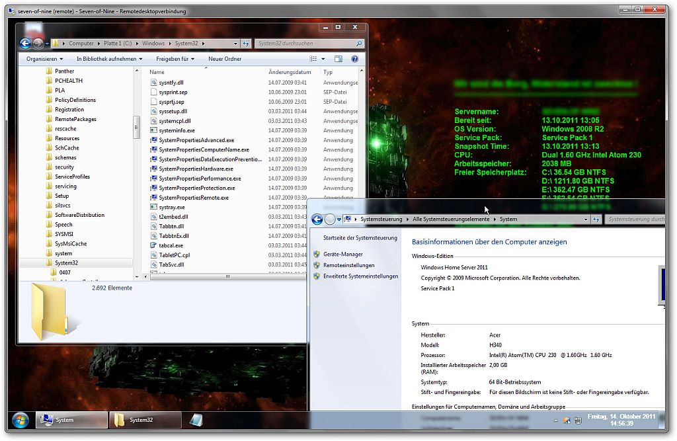This screenshot has width=677, height=441.
Task: Change the view mode in Explorer toolbar
Action: (x=313, y=59)
